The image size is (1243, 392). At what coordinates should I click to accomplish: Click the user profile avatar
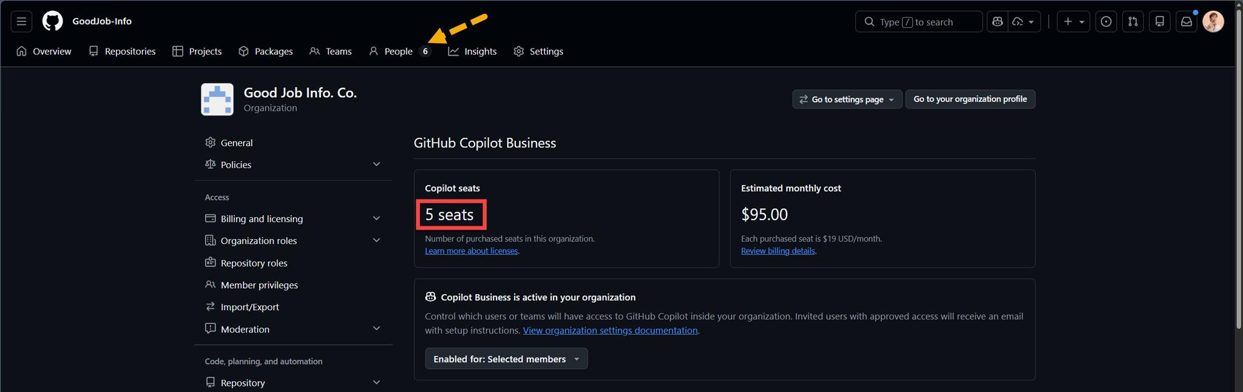[x=1213, y=22]
